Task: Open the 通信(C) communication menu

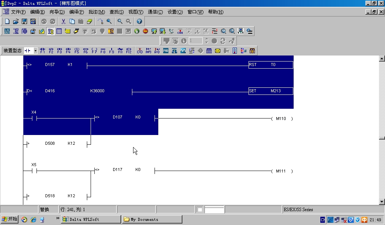Action: point(155,12)
